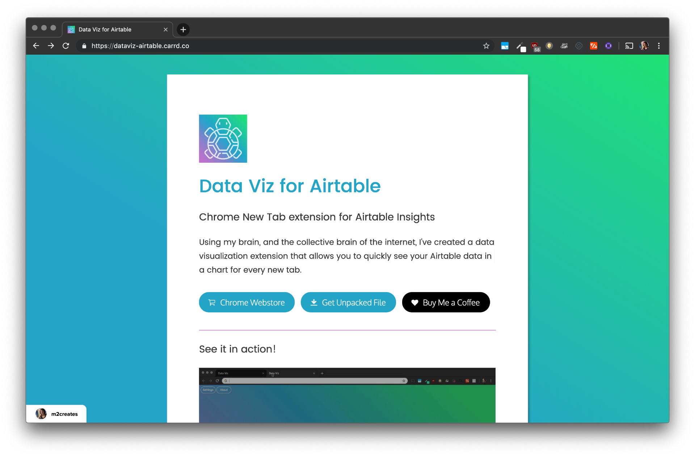The height and width of the screenshot is (457, 695).
Task: Click the orange code extension icon
Action: [594, 46]
